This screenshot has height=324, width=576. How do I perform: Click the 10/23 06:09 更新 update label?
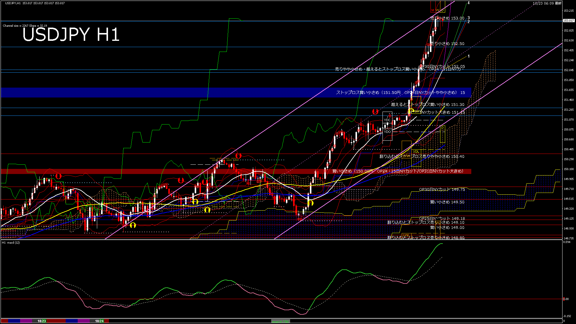point(547,3)
